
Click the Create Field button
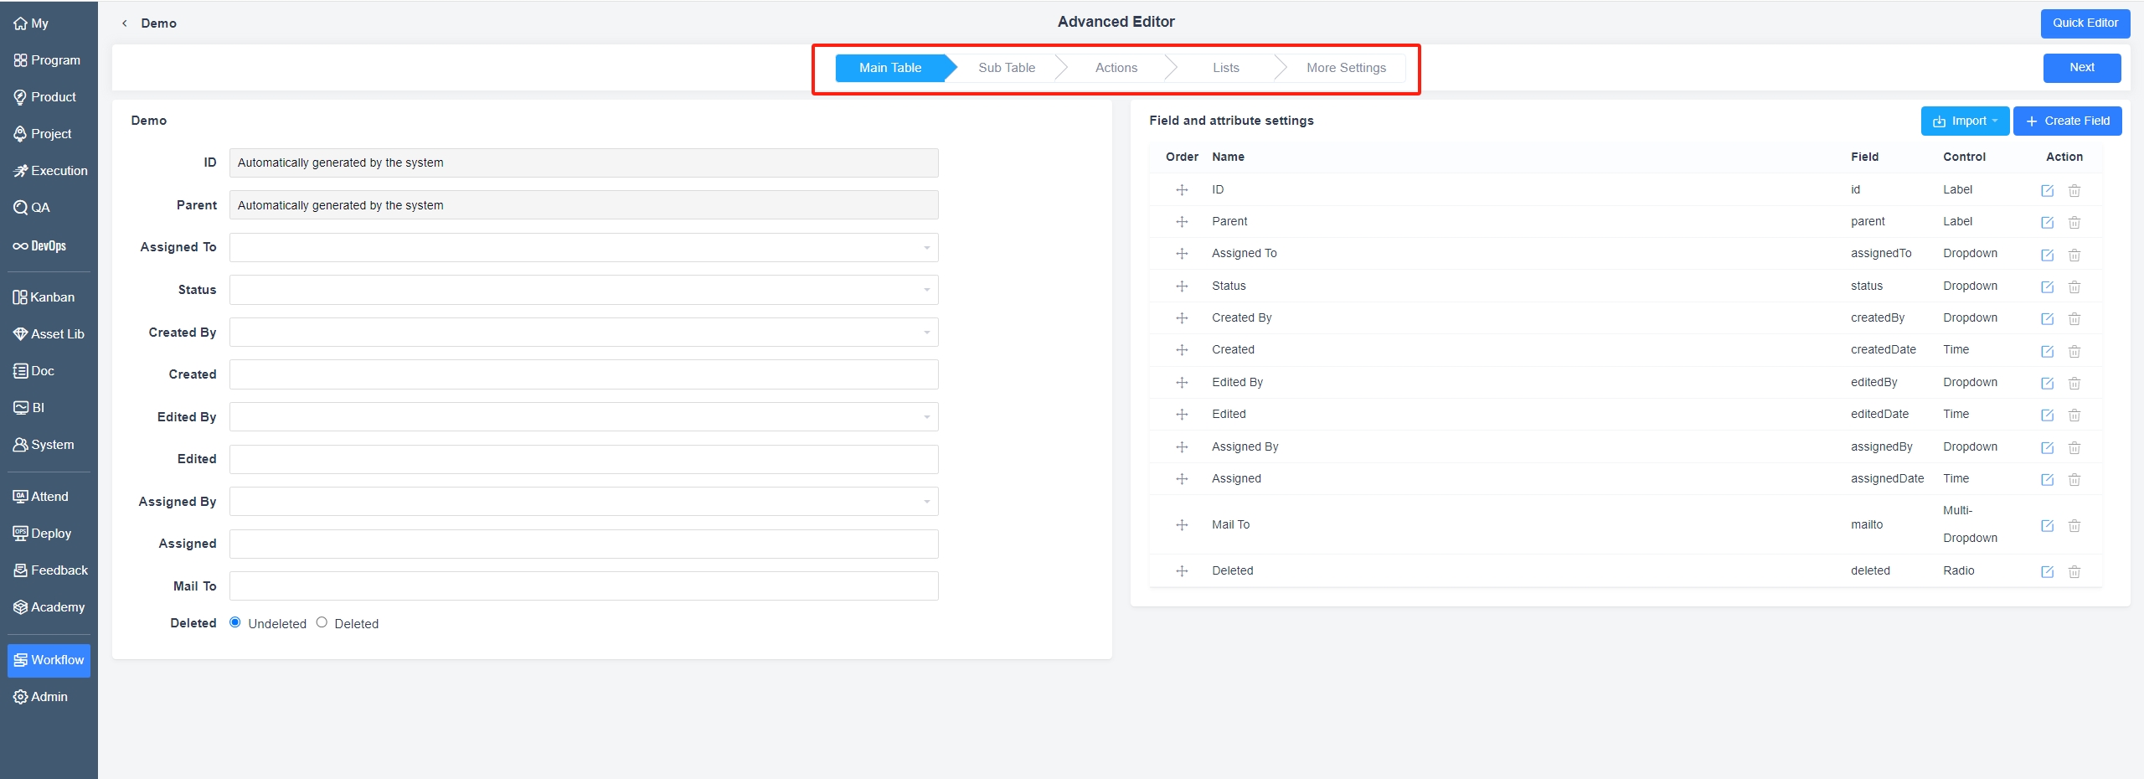tap(2067, 121)
